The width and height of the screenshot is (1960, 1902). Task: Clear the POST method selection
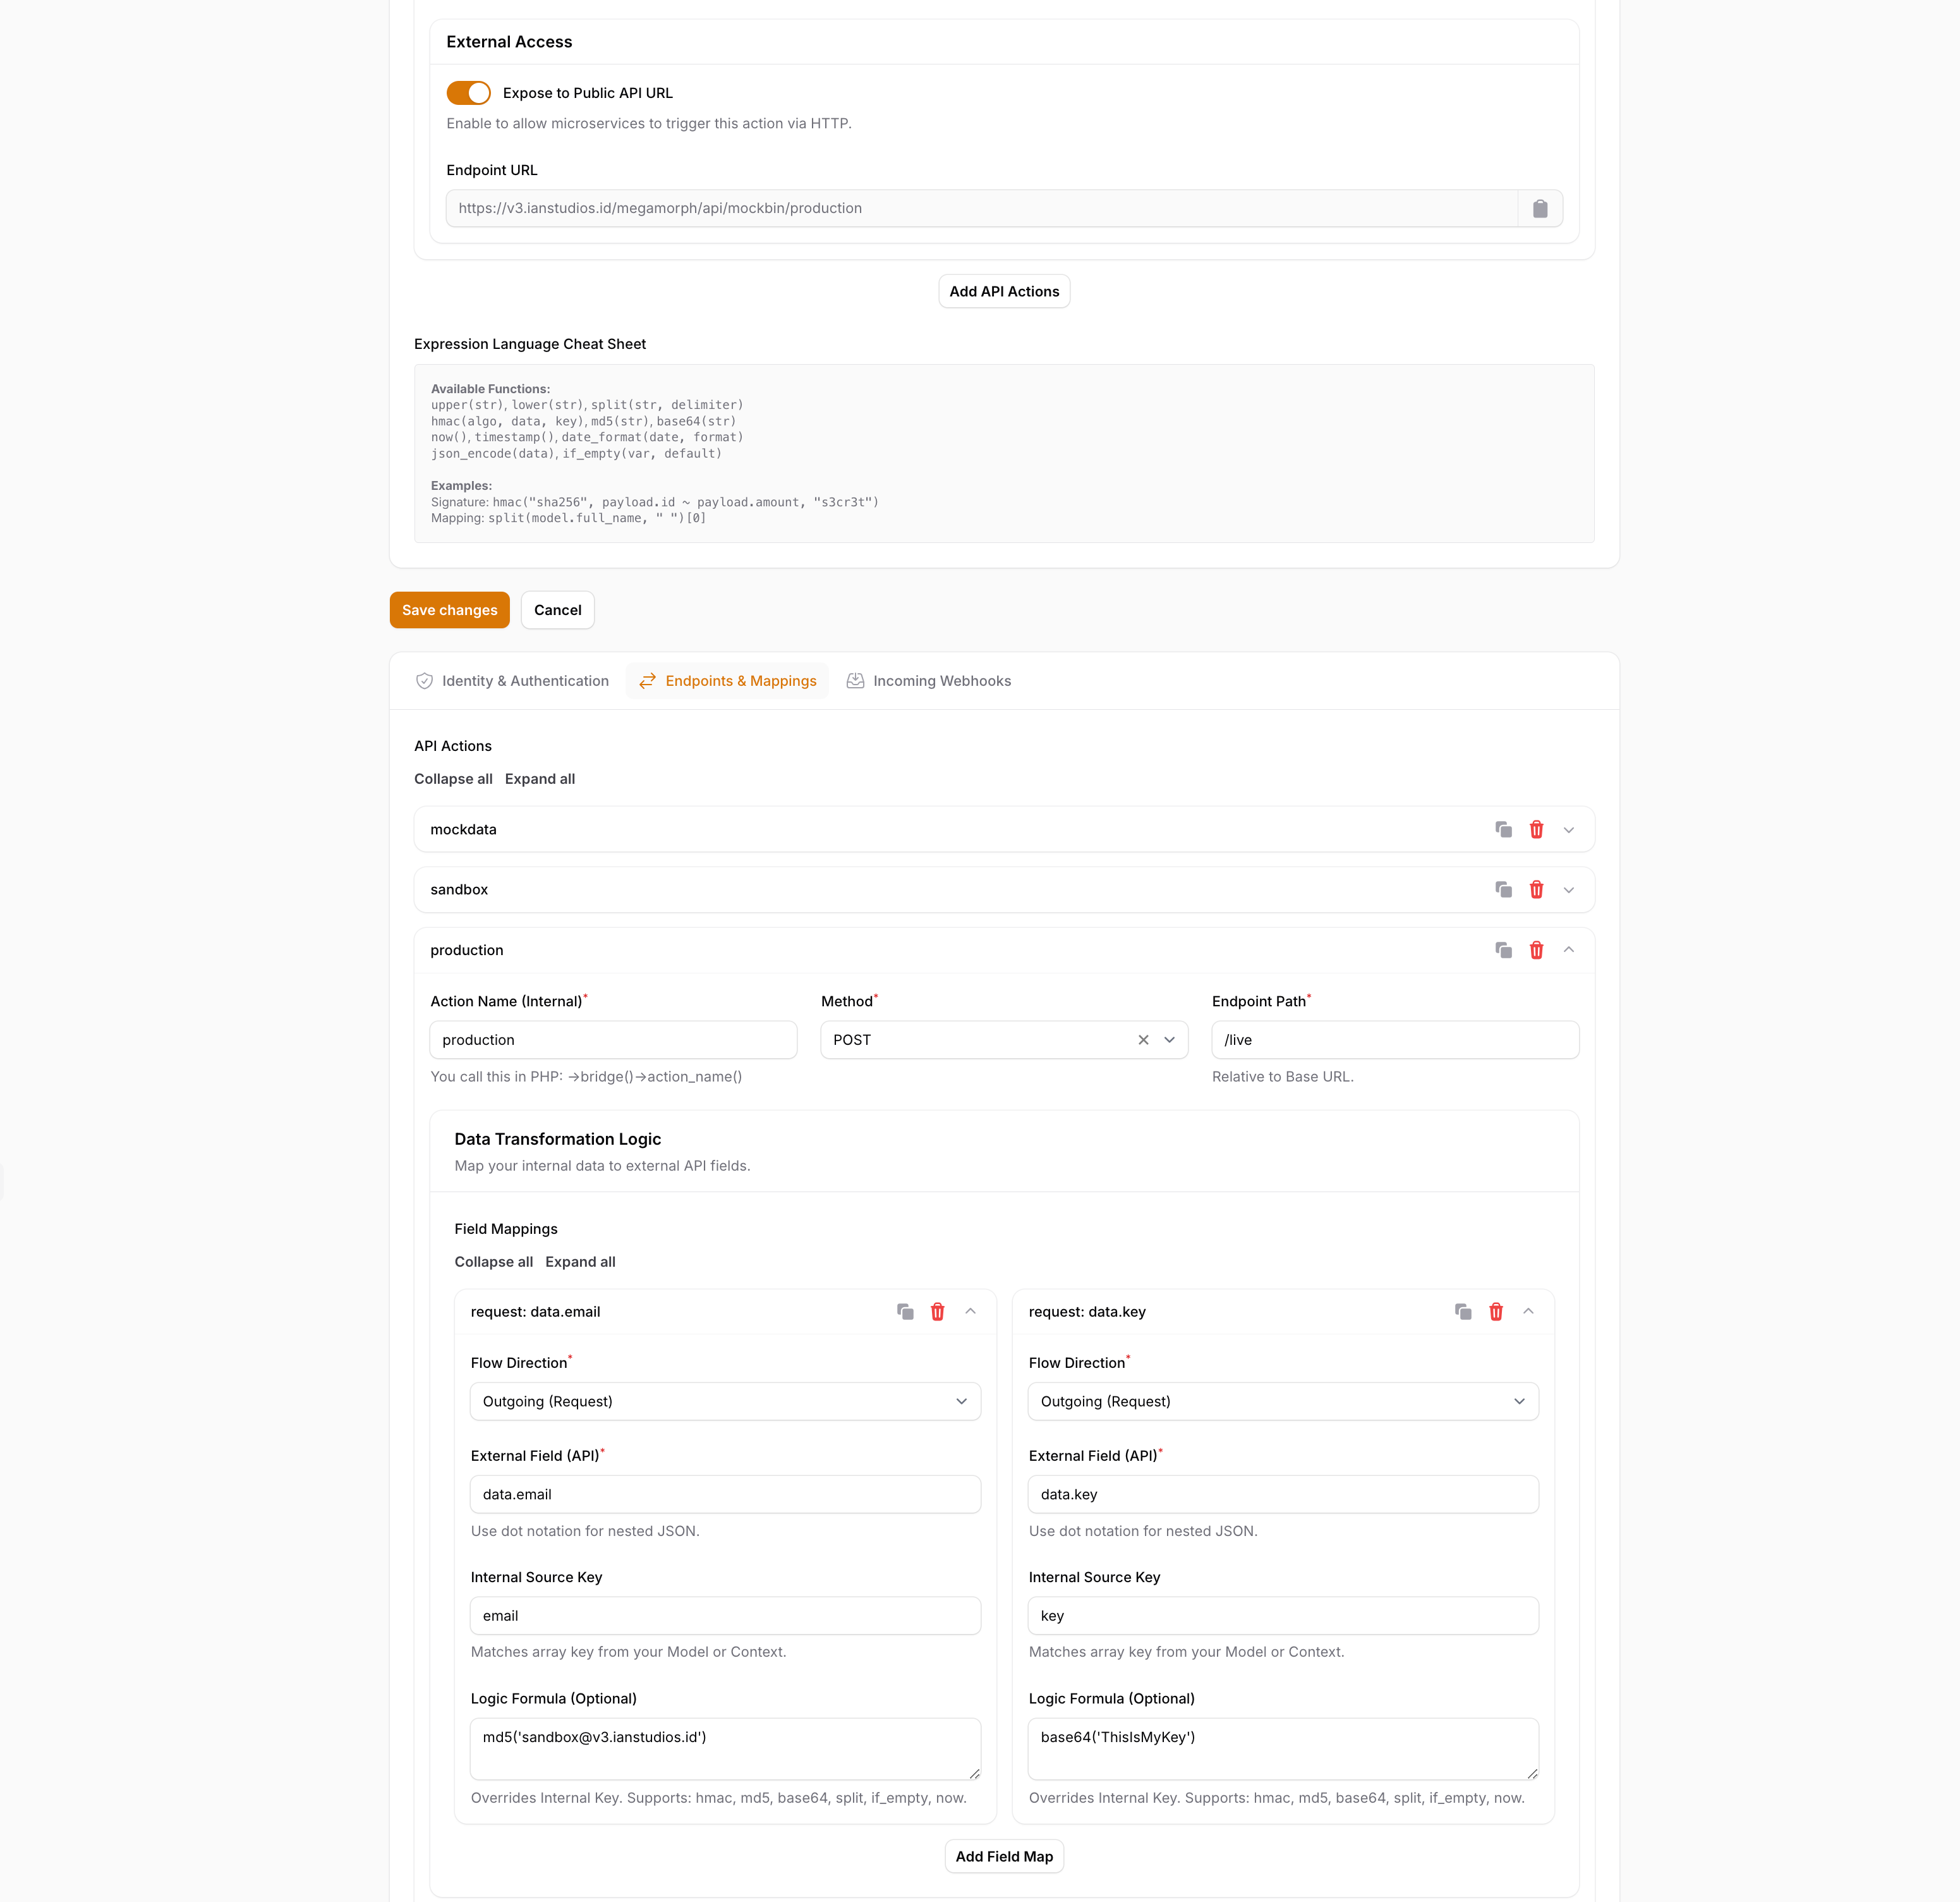coord(1143,1040)
